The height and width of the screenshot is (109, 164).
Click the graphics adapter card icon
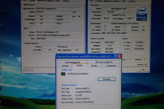tap(63, 74)
